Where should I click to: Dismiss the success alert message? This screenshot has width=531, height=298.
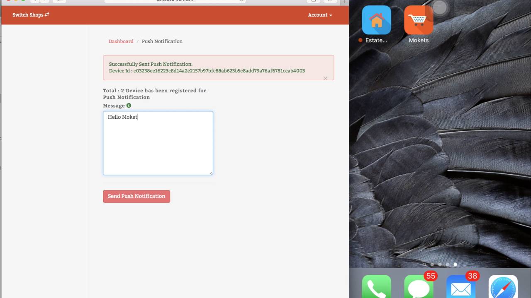pyautogui.click(x=325, y=78)
